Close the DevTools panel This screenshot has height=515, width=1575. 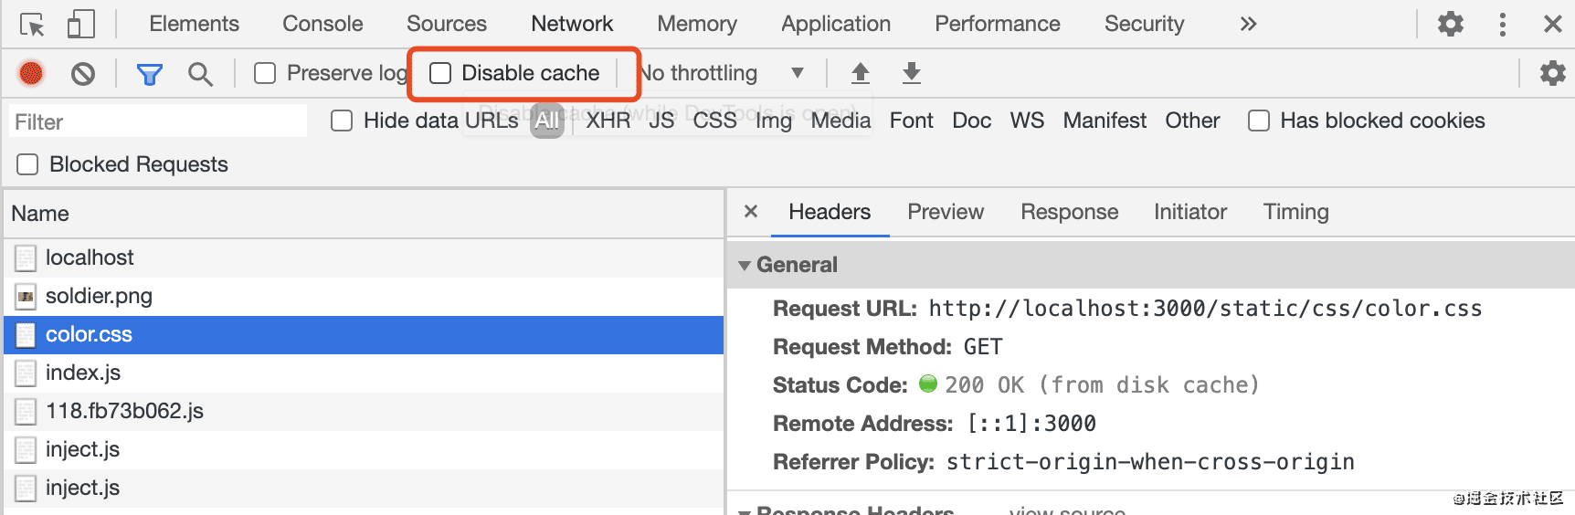(x=1553, y=24)
